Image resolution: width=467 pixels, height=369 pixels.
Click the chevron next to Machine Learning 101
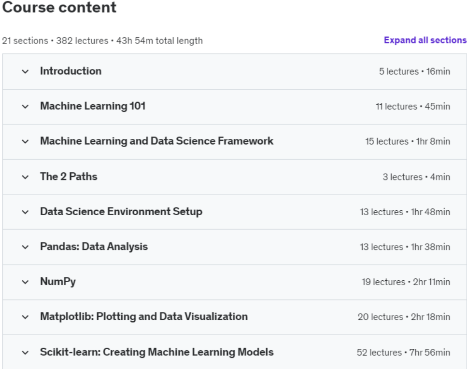[x=25, y=107]
